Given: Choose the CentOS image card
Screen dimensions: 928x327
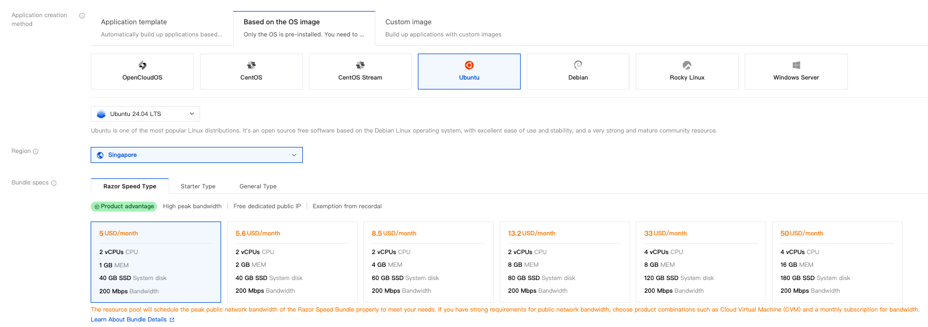Looking at the screenshot, I should [x=251, y=71].
